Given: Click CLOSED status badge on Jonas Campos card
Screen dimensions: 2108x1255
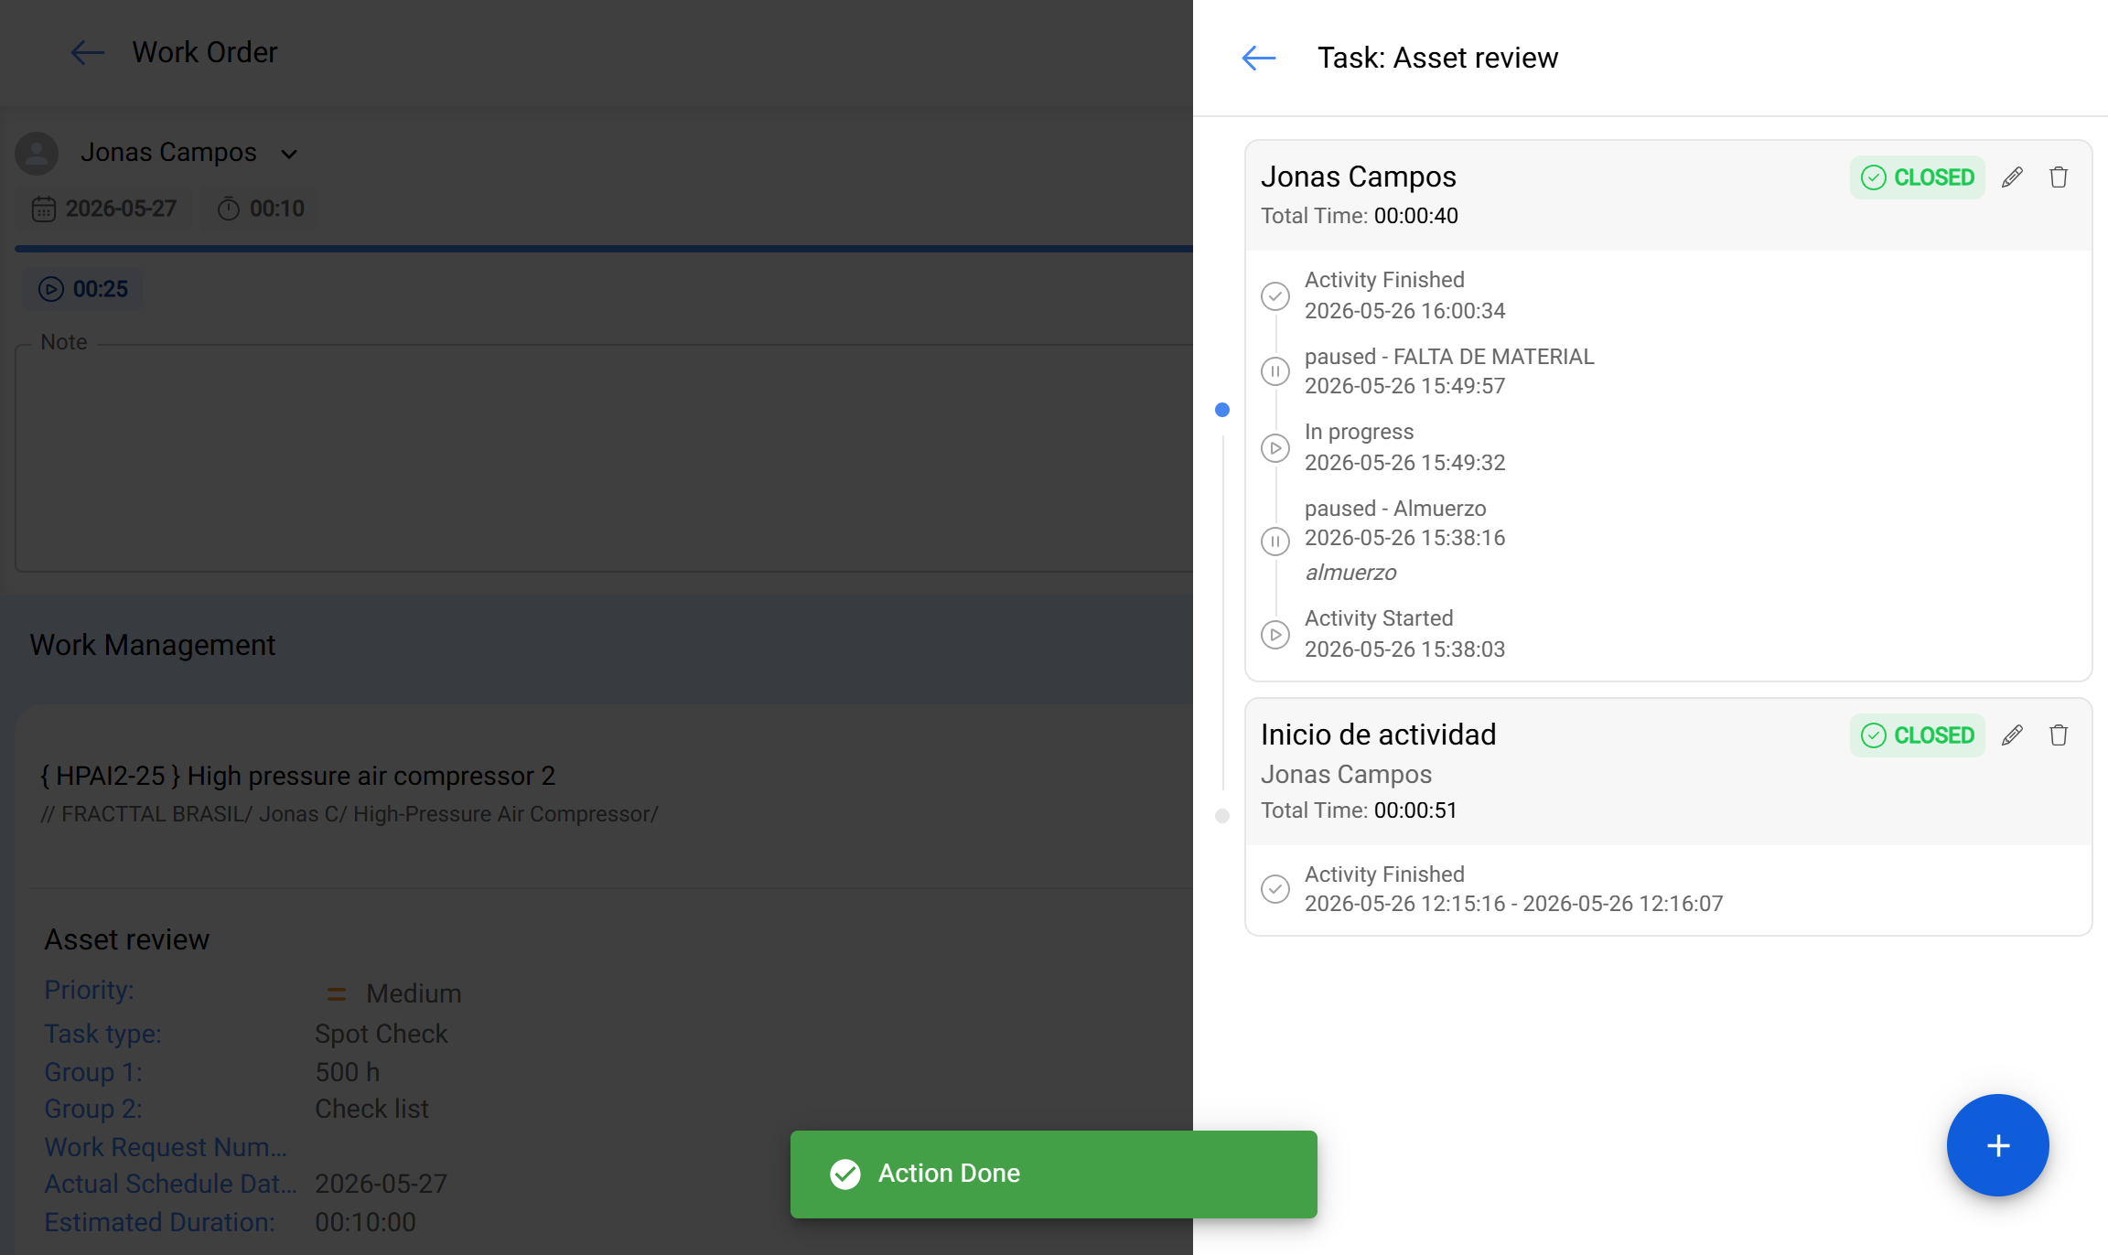Looking at the screenshot, I should (x=1918, y=177).
